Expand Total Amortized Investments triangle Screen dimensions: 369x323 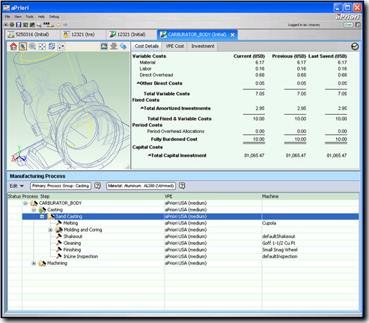pos(142,108)
